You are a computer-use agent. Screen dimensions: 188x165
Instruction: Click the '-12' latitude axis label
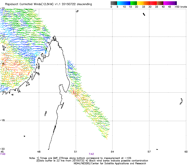coord(2,36)
